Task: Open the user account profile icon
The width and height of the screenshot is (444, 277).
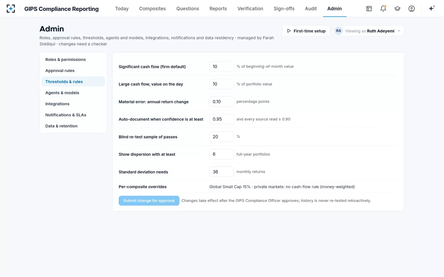Action: pyautogui.click(x=412, y=9)
